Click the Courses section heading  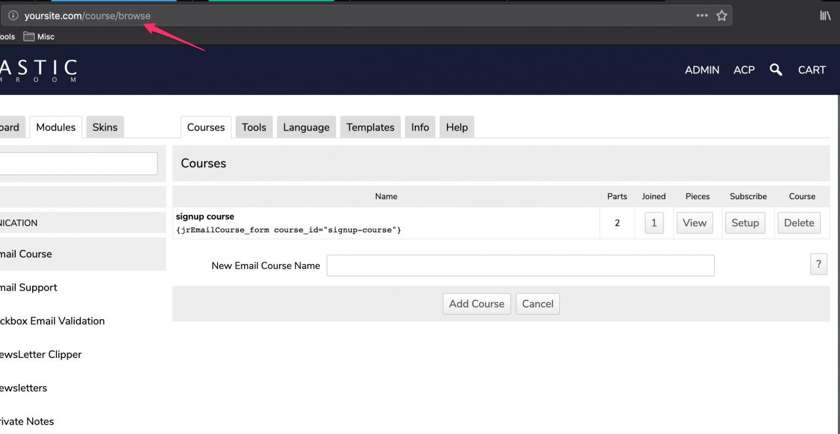(203, 163)
